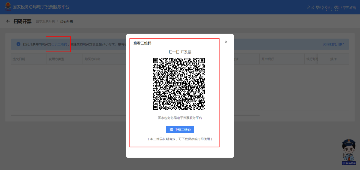Click the 操作 column header
360x170 pixels.
tap(333, 59)
